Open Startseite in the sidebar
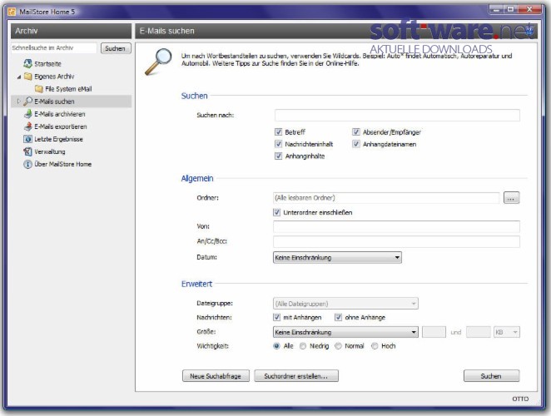551x416 pixels. [47, 64]
